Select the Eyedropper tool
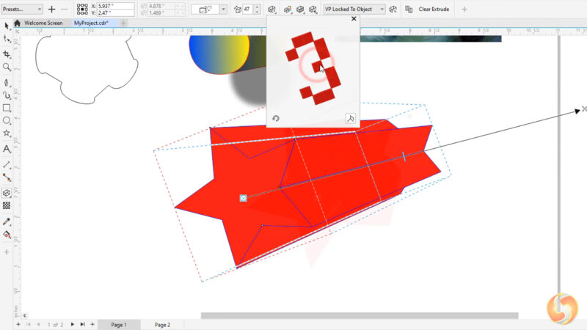This screenshot has width=587, height=330. tap(7, 221)
